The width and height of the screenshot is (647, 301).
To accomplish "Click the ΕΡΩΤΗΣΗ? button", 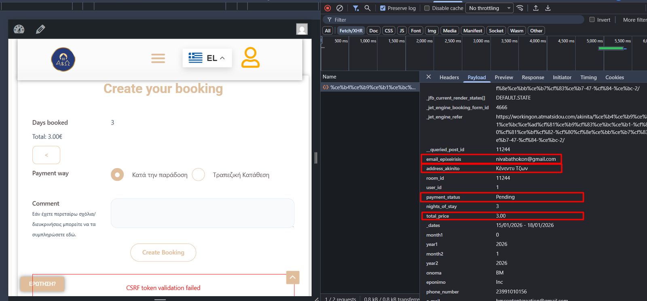I will (x=42, y=284).
